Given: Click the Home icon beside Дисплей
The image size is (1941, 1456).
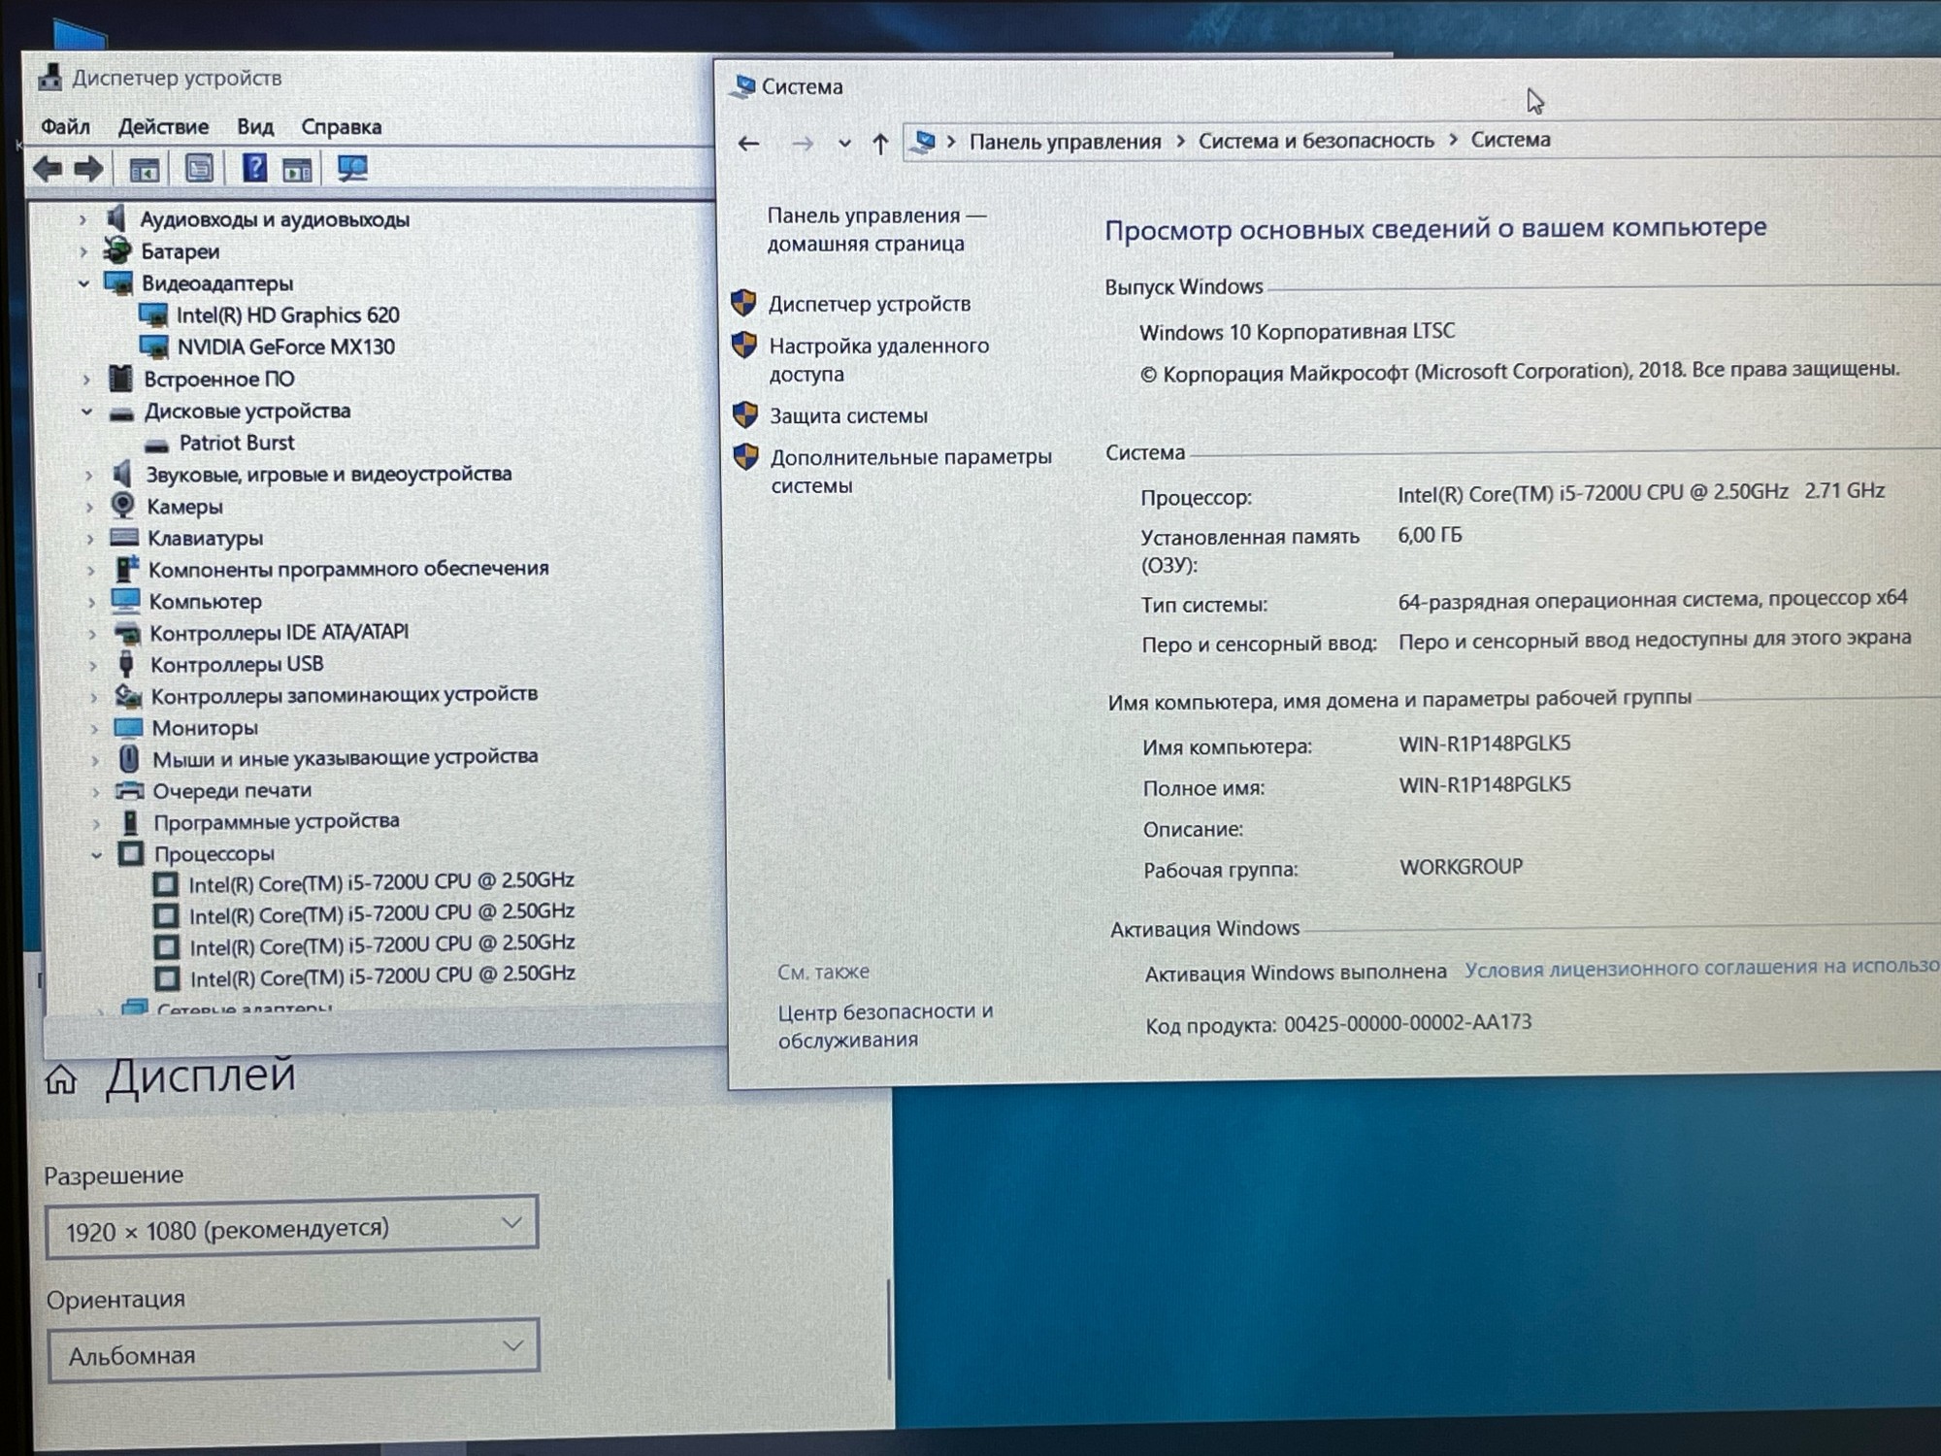Looking at the screenshot, I should click(60, 1079).
